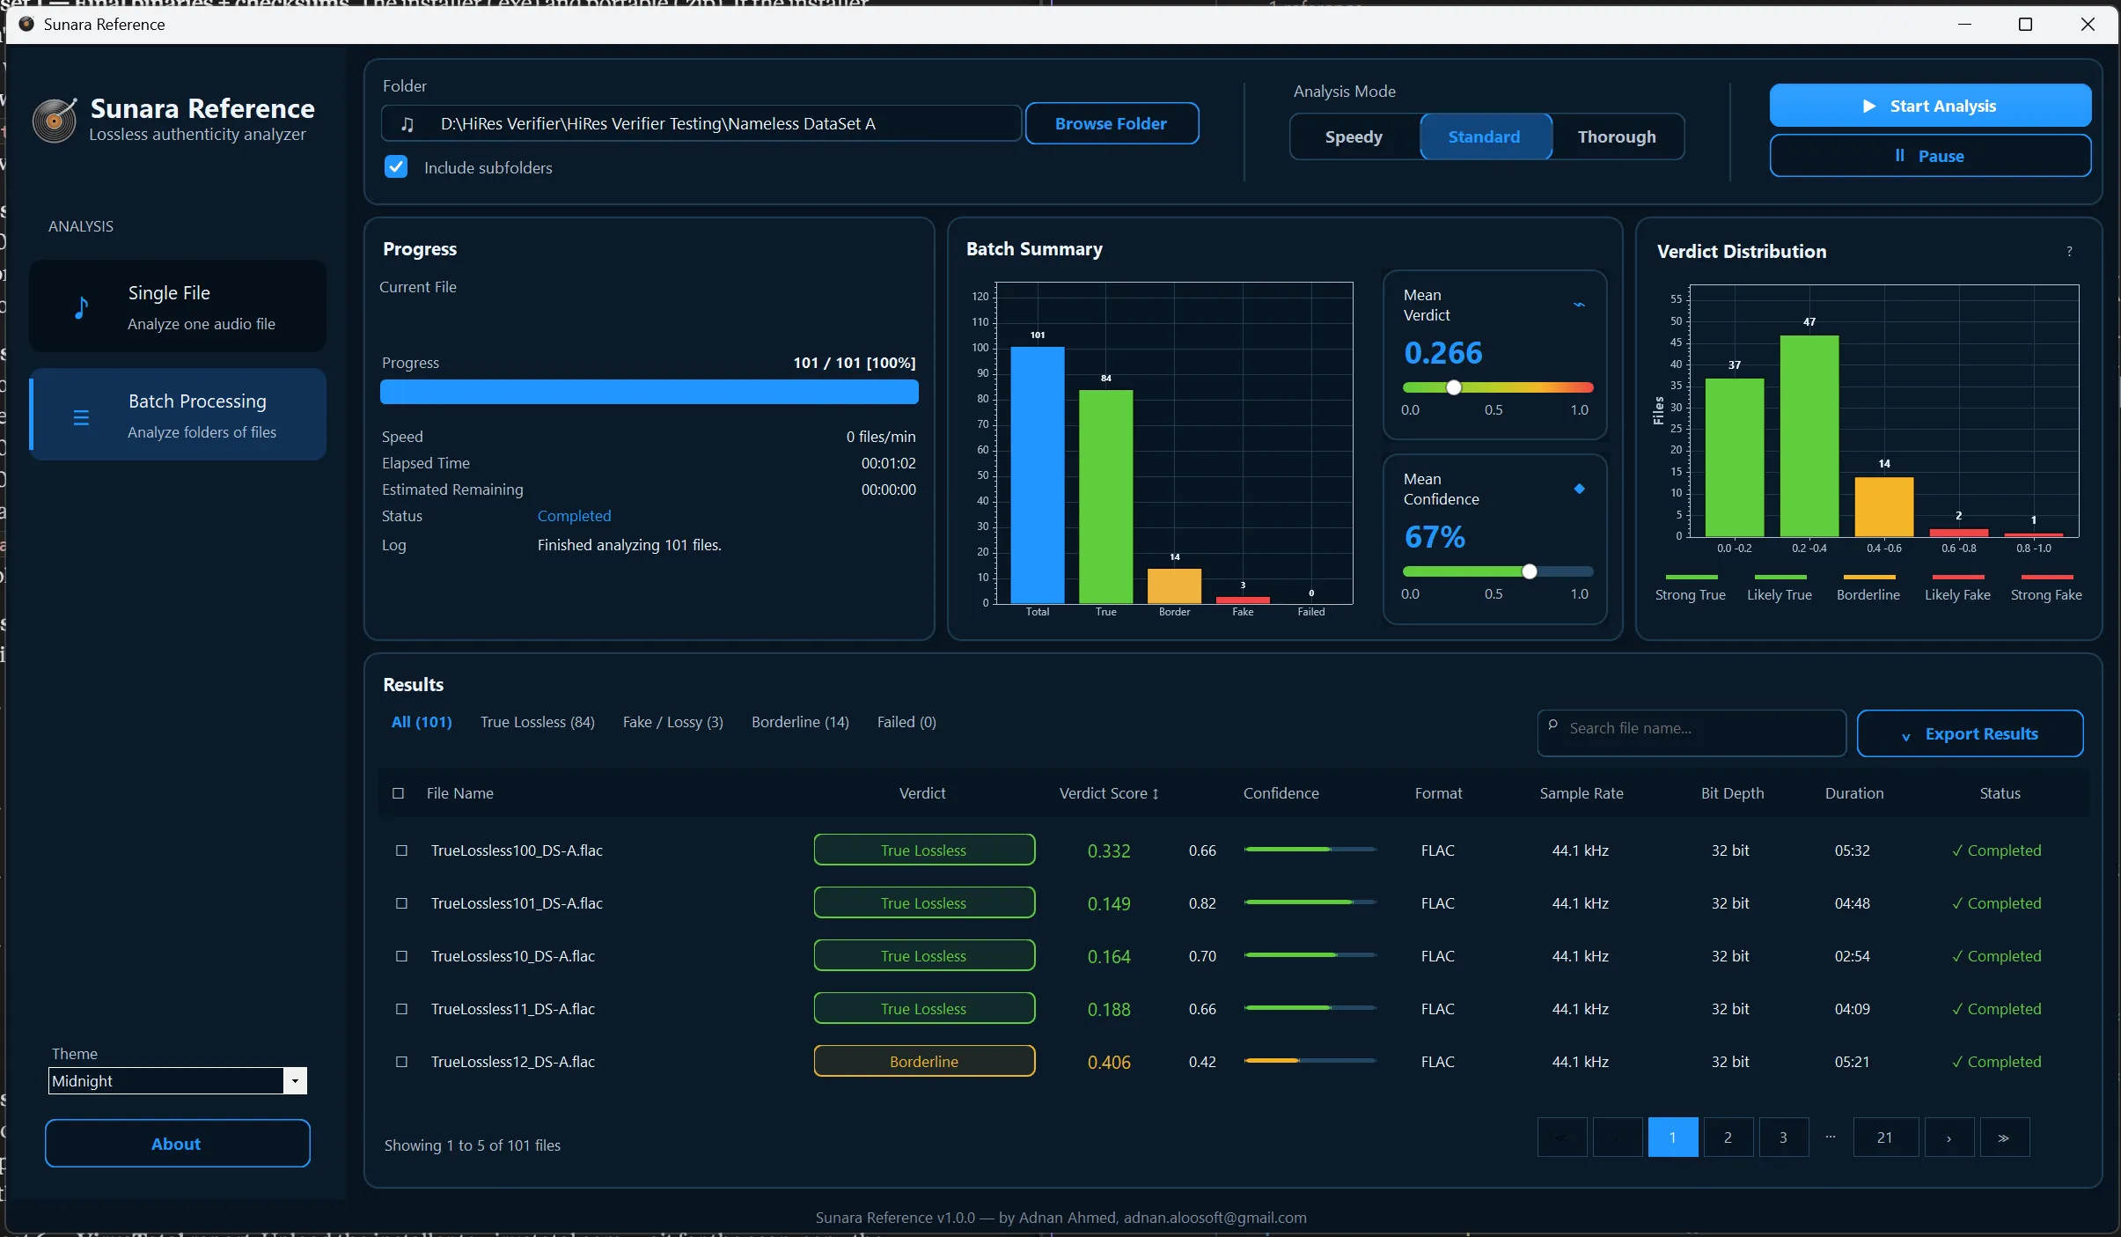This screenshot has width=2121, height=1237.
Task: Click the Mean Confidence diamond icon
Action: [x=1579, y=489]
